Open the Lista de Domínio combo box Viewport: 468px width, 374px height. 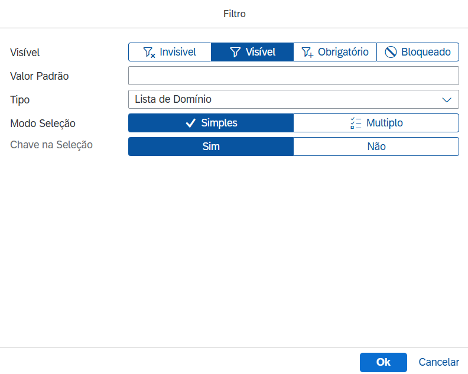click(x=284, y=99)
